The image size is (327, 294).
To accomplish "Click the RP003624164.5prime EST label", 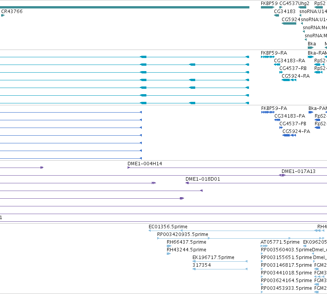I will 286,281.
